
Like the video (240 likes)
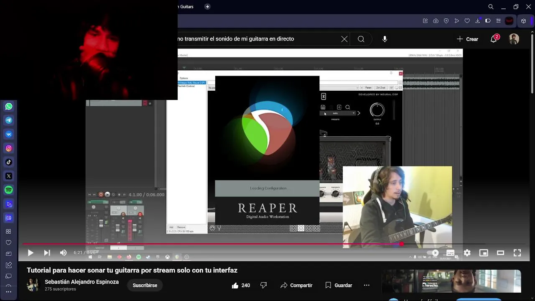point(241,286)
